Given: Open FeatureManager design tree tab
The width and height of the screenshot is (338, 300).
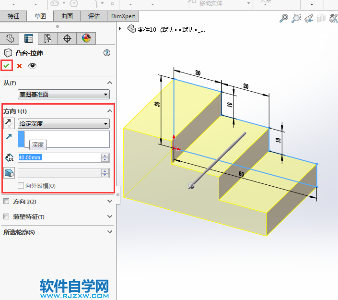Looking at the screenshot, I should coord(10,38).
